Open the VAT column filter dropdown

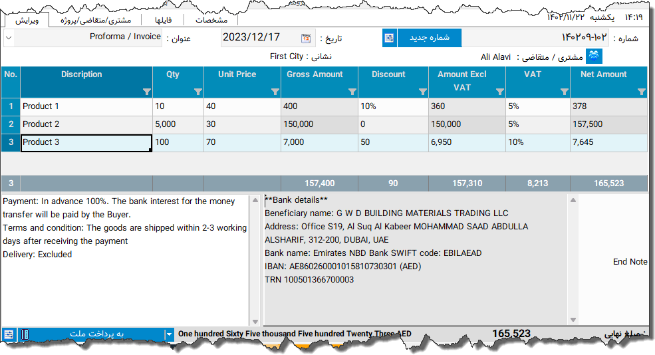click(x=564, y=92)
